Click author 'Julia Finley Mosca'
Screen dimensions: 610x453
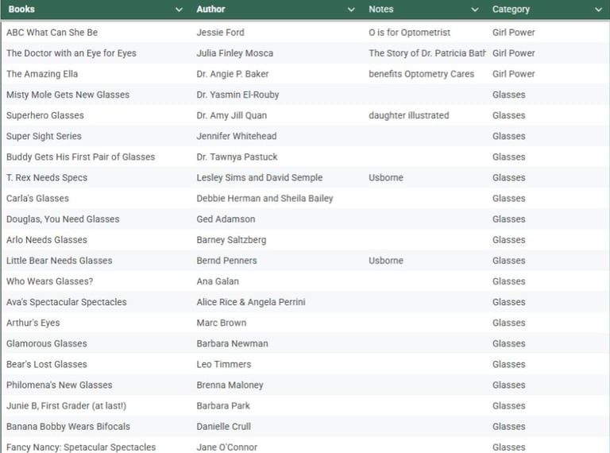point(234,53)
